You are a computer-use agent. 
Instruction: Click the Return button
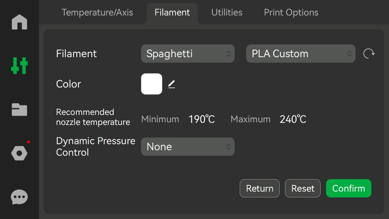(x=260, y=188)
